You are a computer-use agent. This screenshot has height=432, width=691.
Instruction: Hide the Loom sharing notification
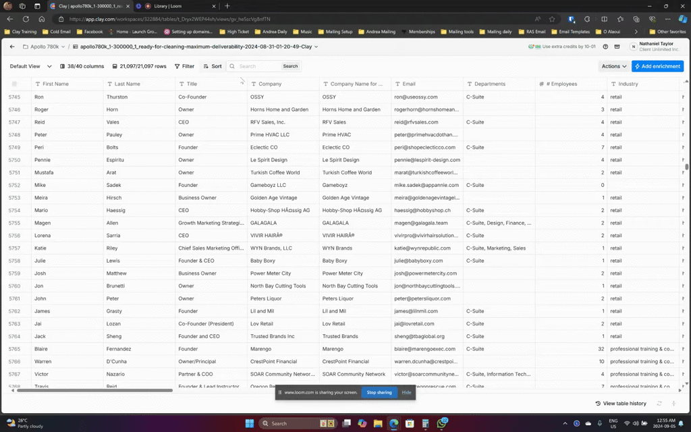(406, 392)
